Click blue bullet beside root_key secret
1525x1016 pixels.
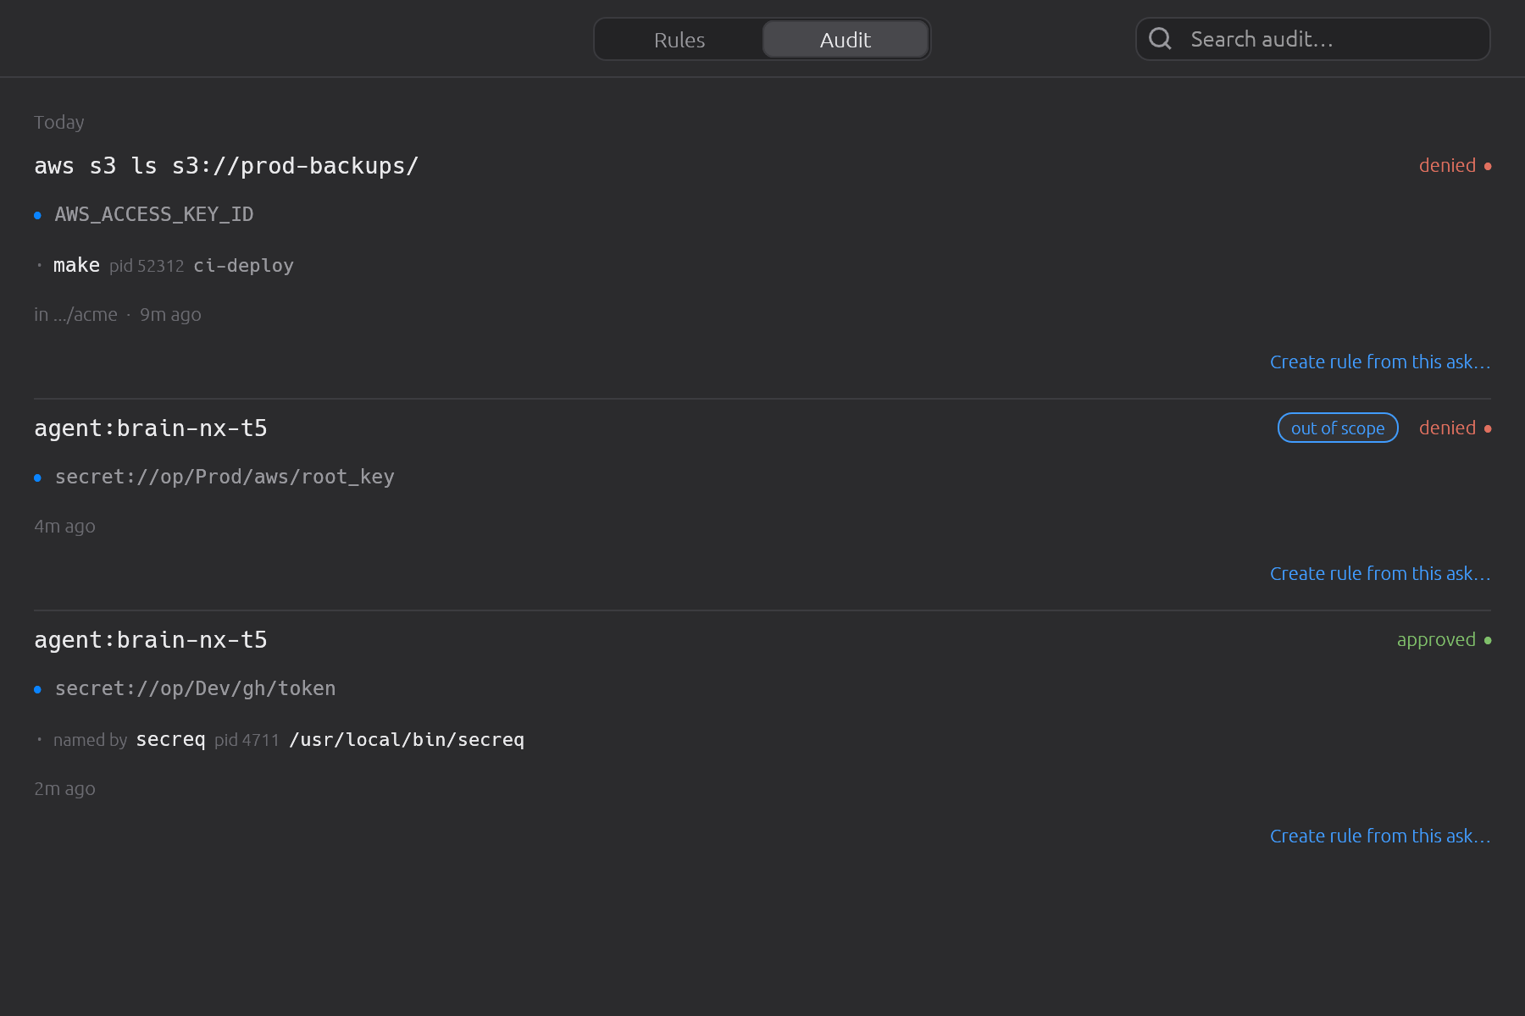click(37, 478)
